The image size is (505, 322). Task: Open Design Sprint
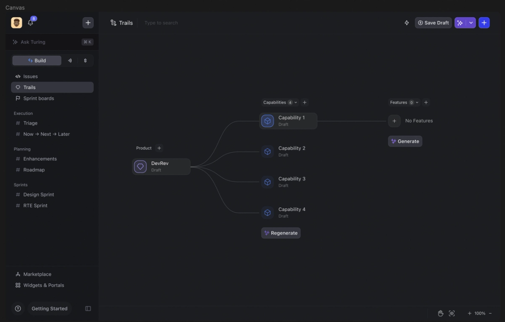(x=52, y=194)
